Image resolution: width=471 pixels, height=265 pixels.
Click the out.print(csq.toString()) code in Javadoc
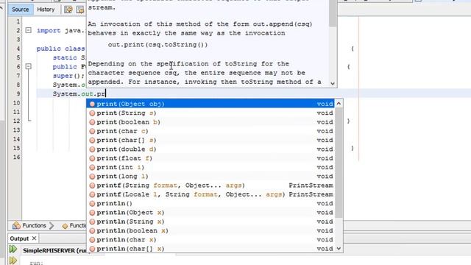pos(157,45)
